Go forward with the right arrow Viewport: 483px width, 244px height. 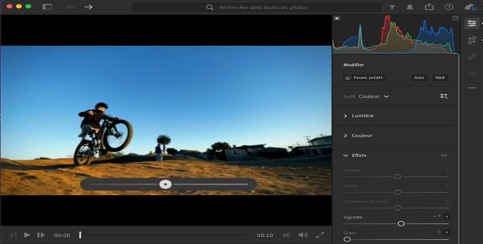[89, 7]
